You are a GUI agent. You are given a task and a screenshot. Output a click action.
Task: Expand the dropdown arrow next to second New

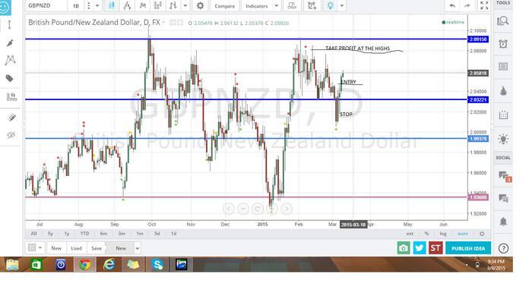(138, 248)
